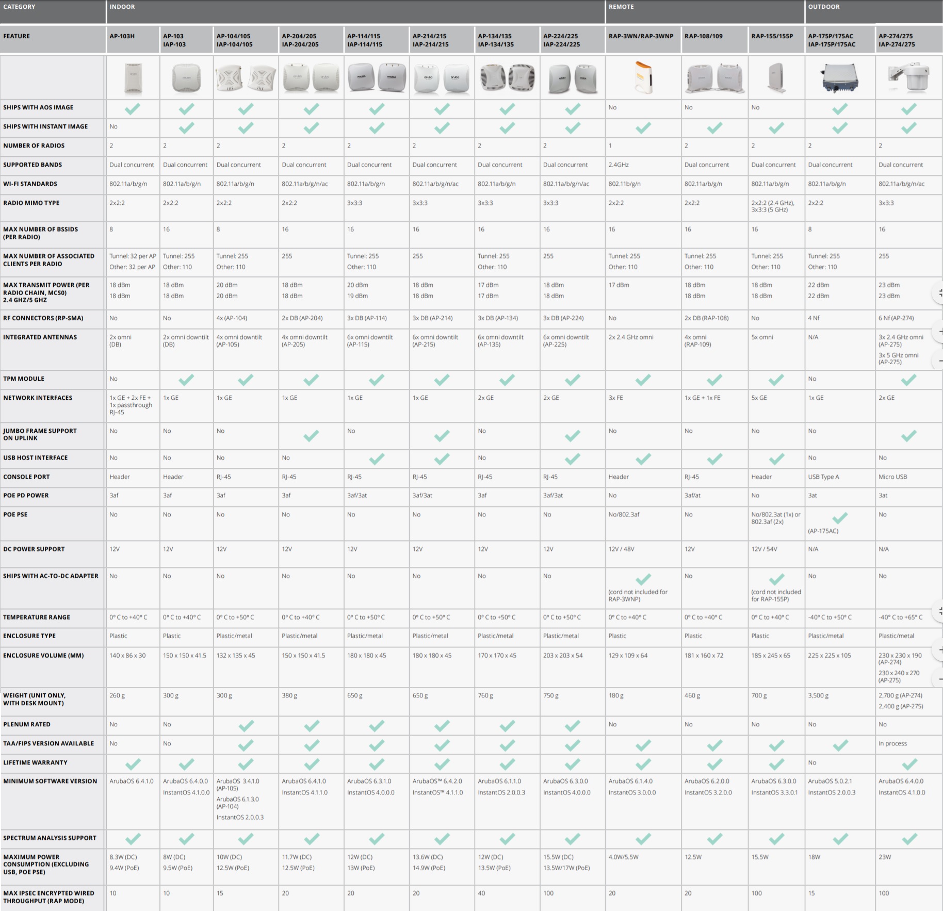Click the 'ArubaOS 5.0.2.1' software version cell
943x911 pixels.
pos(830,781)
